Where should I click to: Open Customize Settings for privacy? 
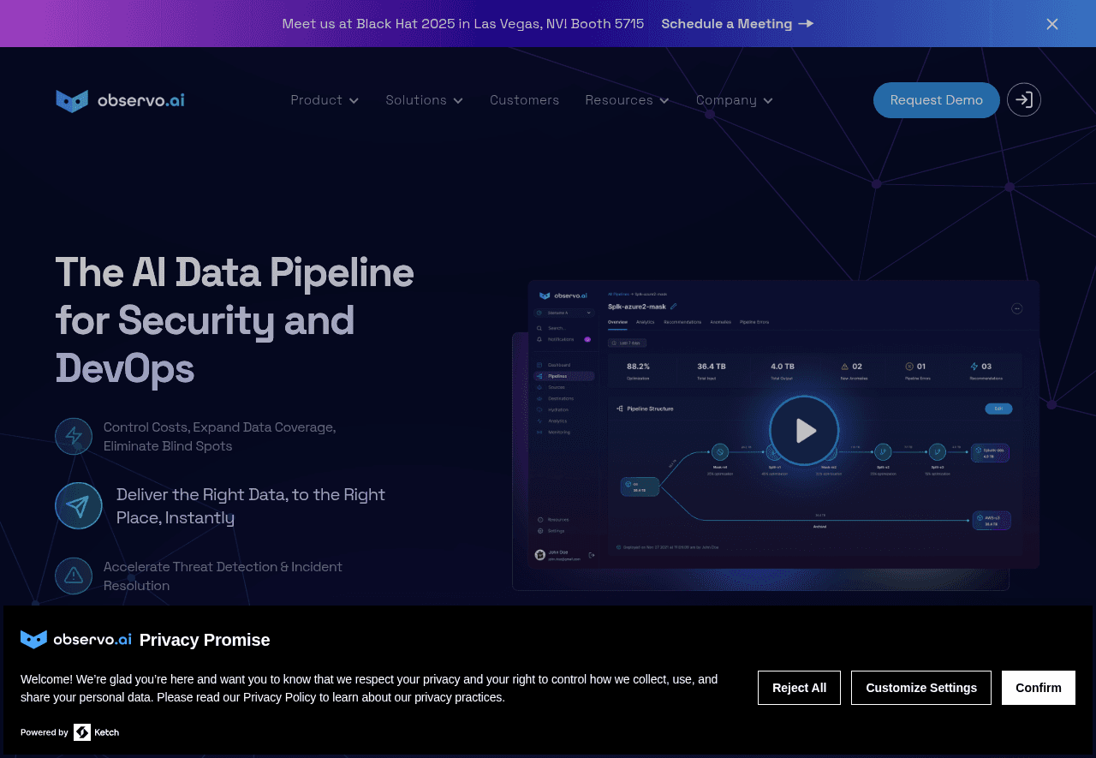(x=920, y=688)
